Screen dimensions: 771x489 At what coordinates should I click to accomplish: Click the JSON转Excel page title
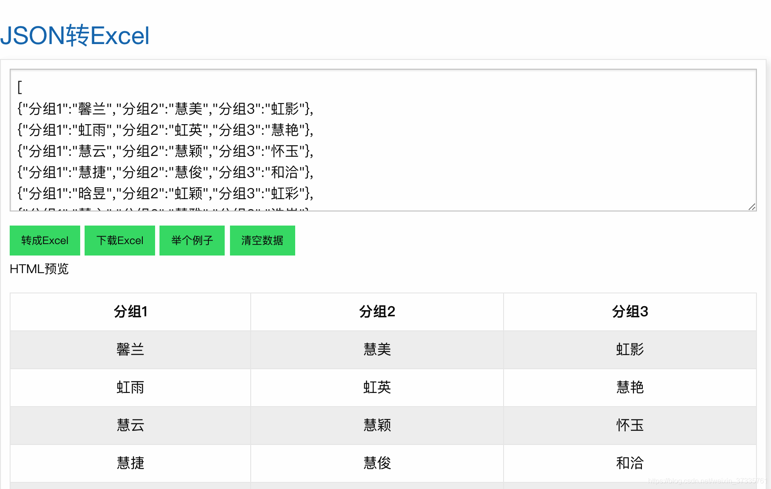click(75, 36)
